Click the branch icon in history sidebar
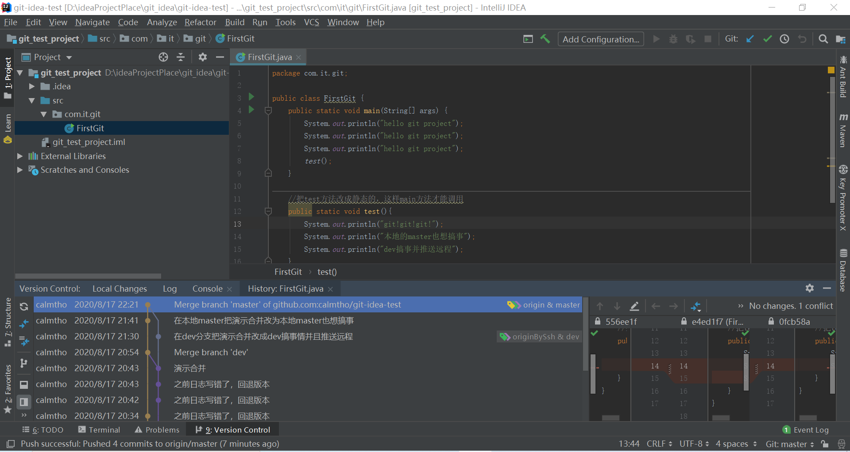This screenshot has height=452, width=850. [x=24, y=363]
